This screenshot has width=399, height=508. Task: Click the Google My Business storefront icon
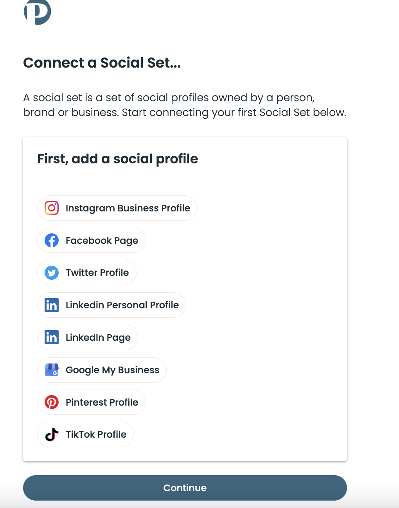pos(52,370)
